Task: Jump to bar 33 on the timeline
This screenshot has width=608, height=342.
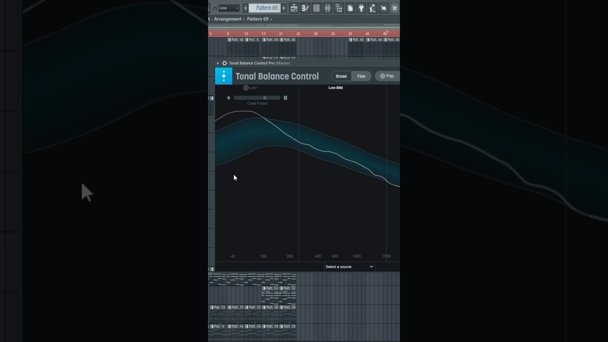Action: pos(333,34)
